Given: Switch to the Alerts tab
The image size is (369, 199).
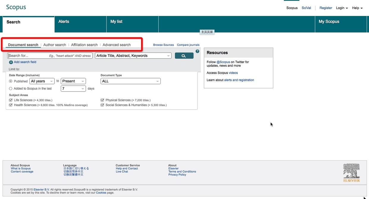Looking at the screenshot, I should click(x=81, y=24).
